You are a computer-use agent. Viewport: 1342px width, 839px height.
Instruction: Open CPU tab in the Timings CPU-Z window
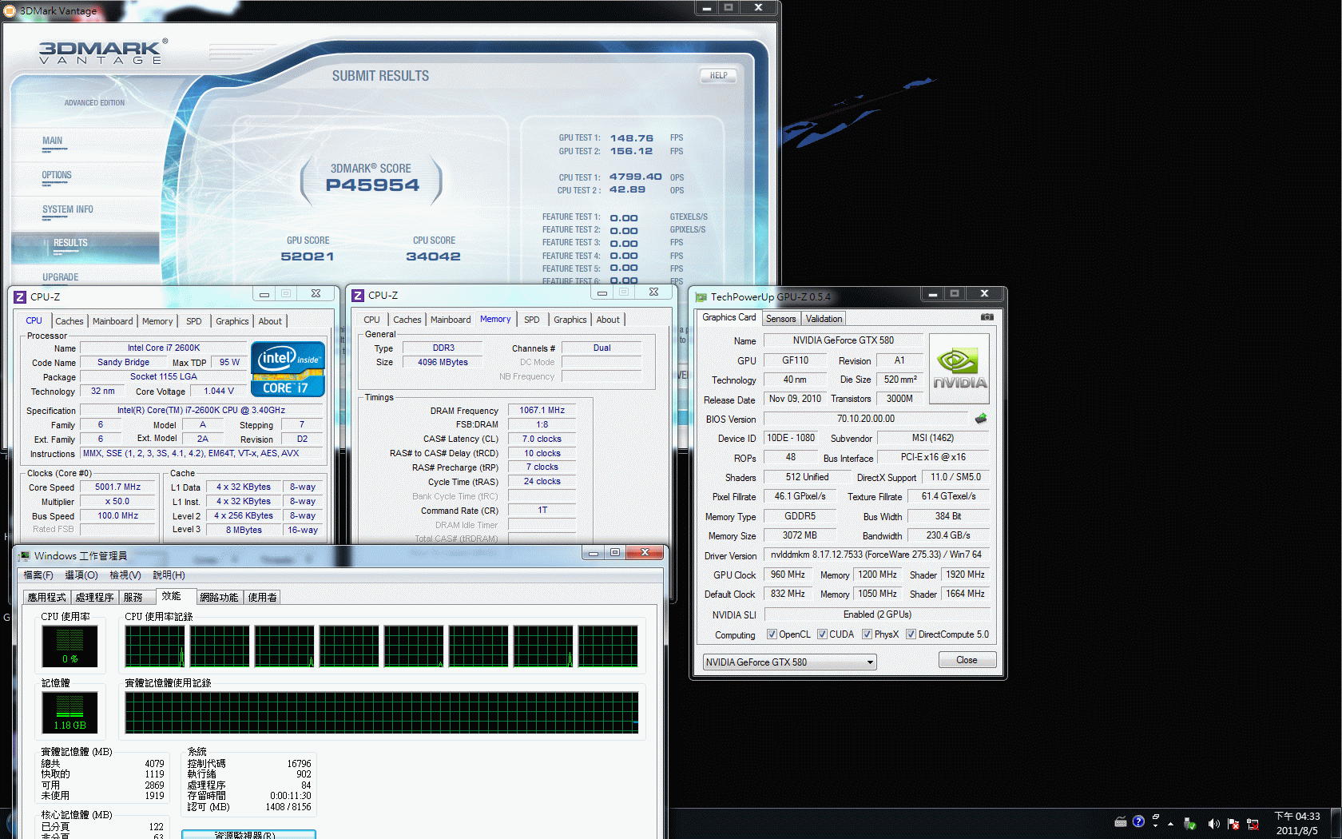coord(372,320)
